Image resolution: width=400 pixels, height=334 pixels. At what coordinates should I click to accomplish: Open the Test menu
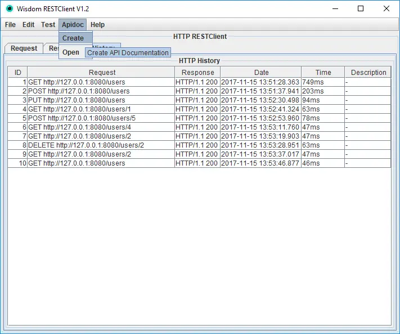coord(48,25)
